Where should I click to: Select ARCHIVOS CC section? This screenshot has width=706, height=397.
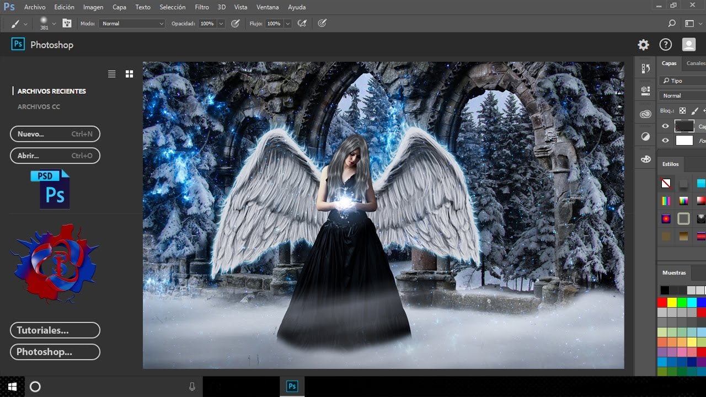[39, 107]
